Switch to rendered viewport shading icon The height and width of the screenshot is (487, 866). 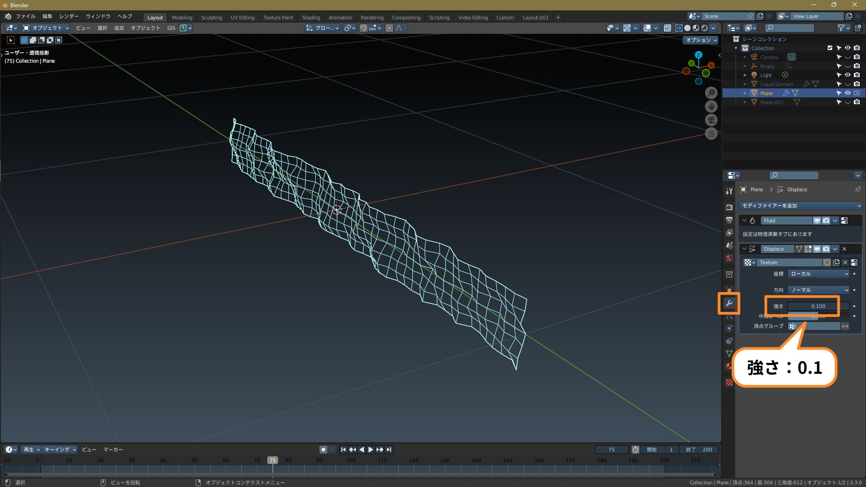(705, 28)
